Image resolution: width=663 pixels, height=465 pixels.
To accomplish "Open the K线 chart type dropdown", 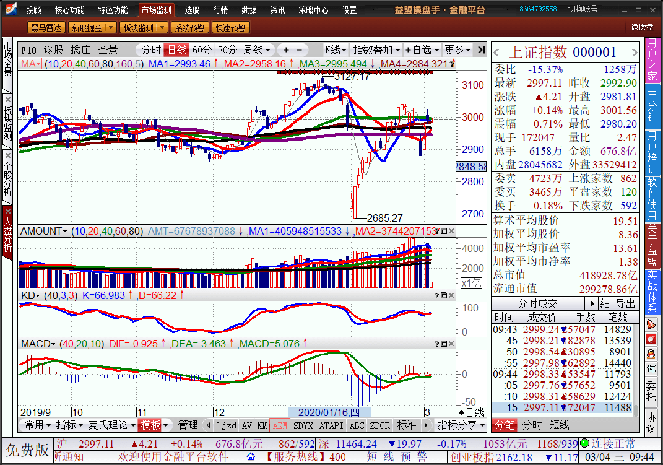I will pyautogui.click(x=336, y=50).
